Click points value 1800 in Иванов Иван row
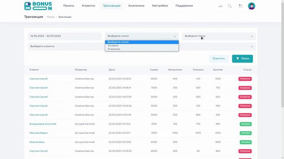 [218, 142]
